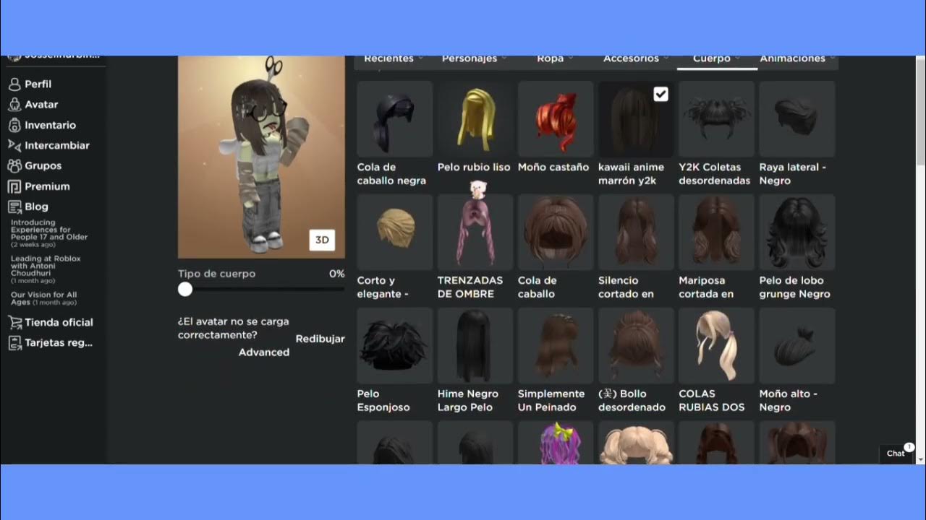Image resolution: width=926 pixels, height=520 pixels.
Task: Expand the Animaciones dropdown tab
Action: tap(798, 59)
